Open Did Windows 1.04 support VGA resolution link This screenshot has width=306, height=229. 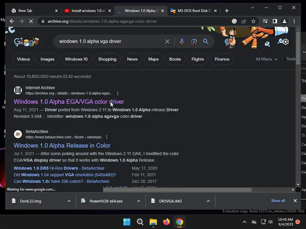pos(65,175)
